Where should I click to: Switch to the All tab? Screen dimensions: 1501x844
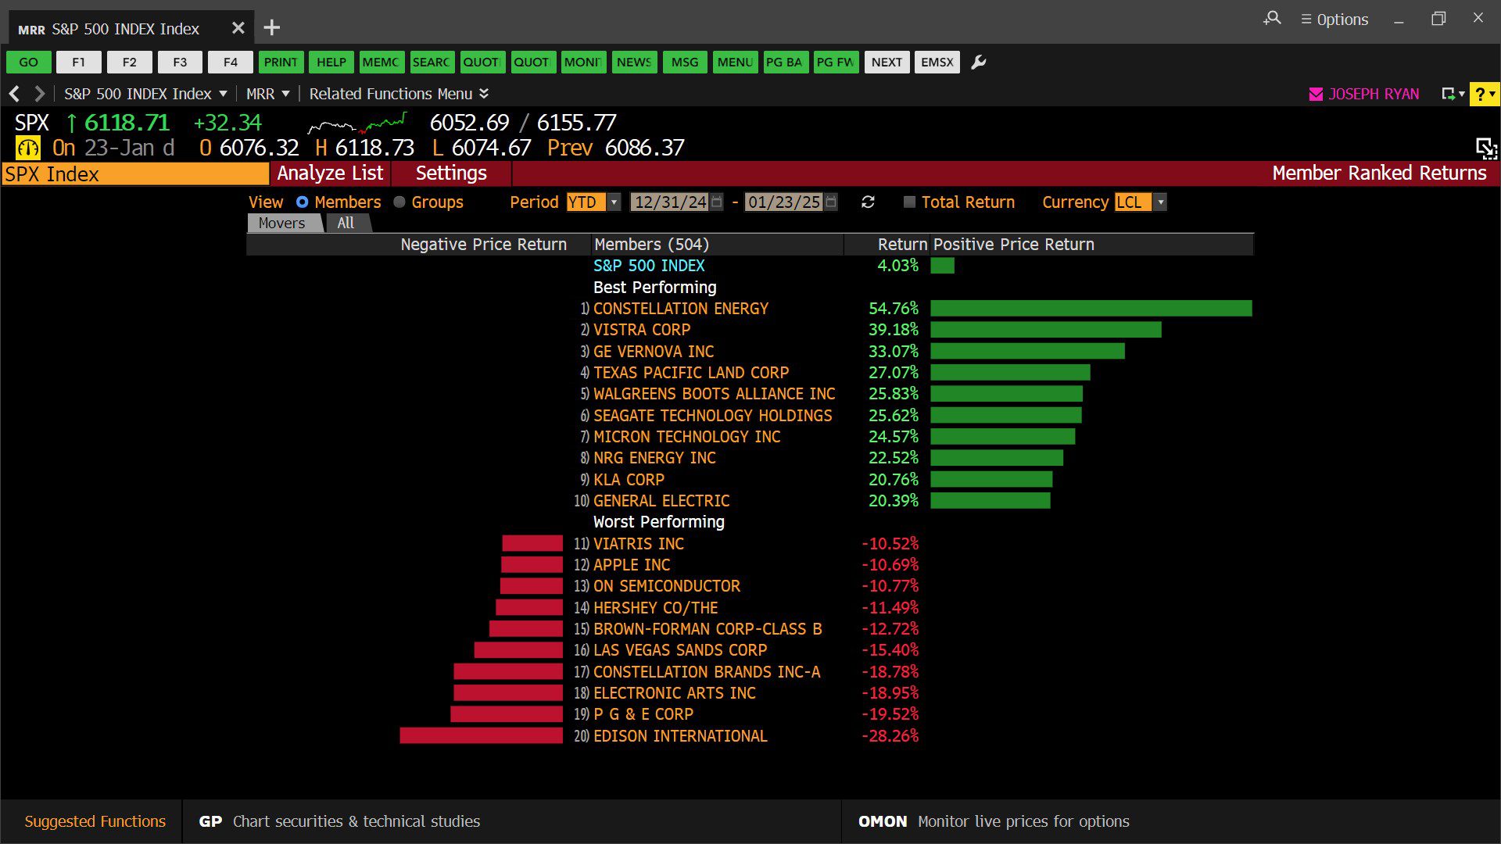tap(346, 224)
